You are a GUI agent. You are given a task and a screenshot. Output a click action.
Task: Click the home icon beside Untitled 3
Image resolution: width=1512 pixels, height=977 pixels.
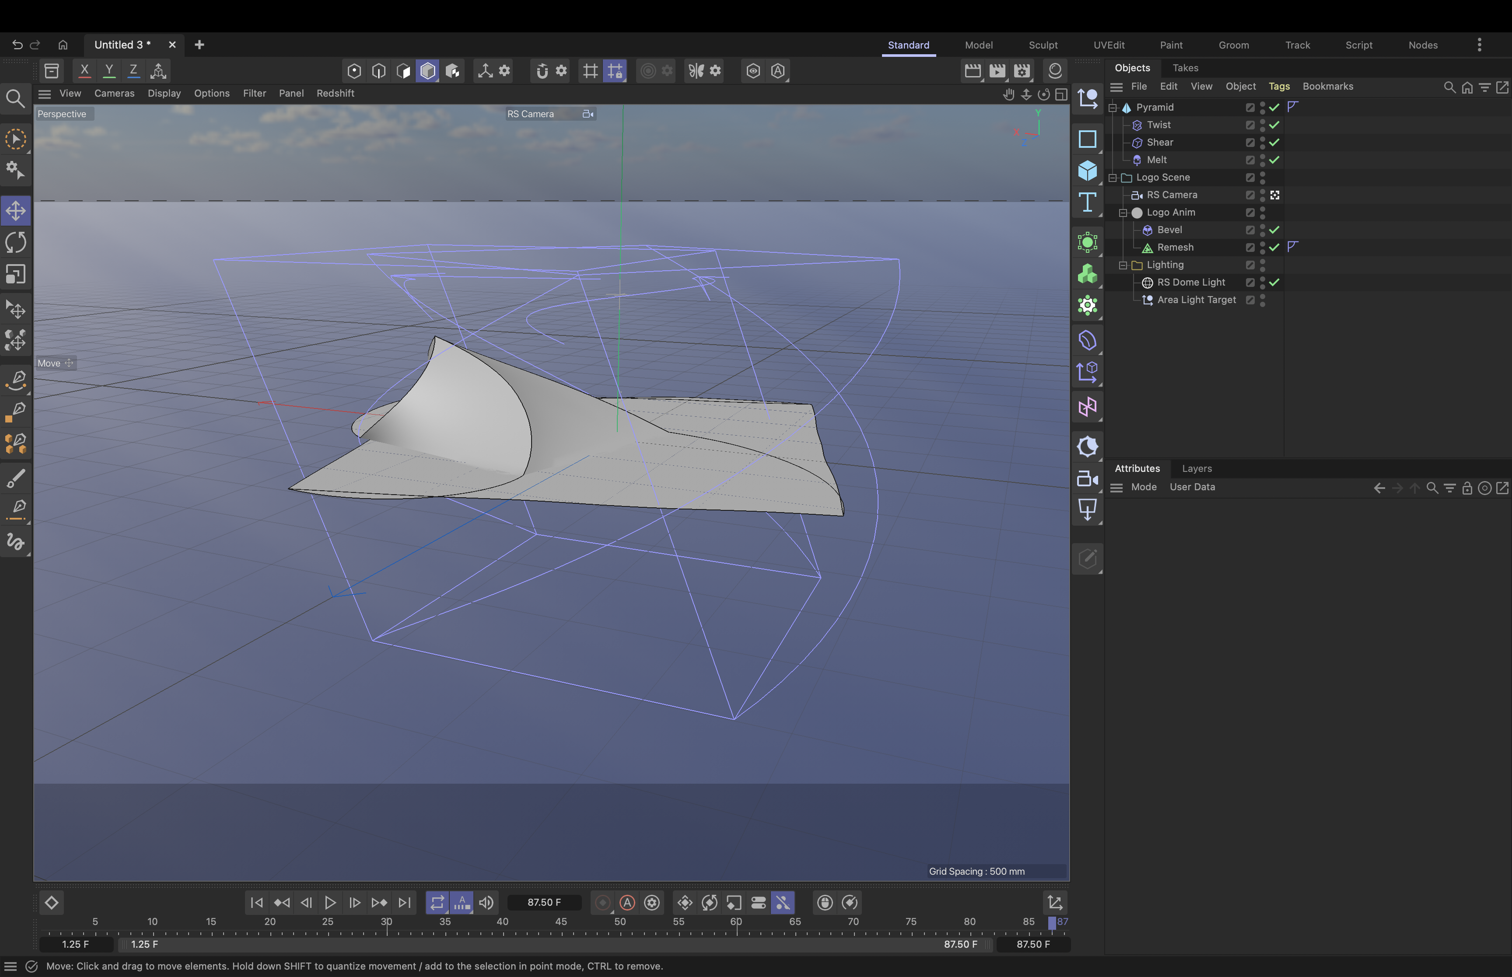(x=62, y=45)
